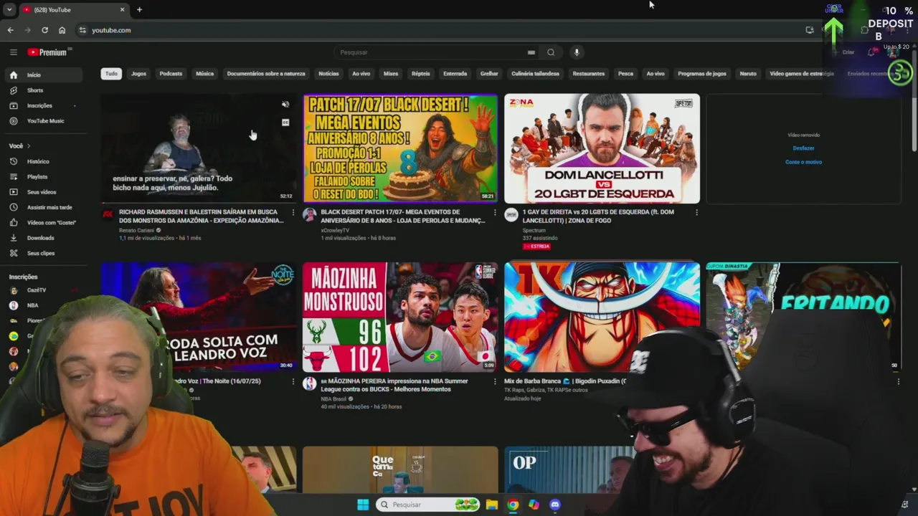Open options menu for Richard Rasmussen video

[293, 213]
